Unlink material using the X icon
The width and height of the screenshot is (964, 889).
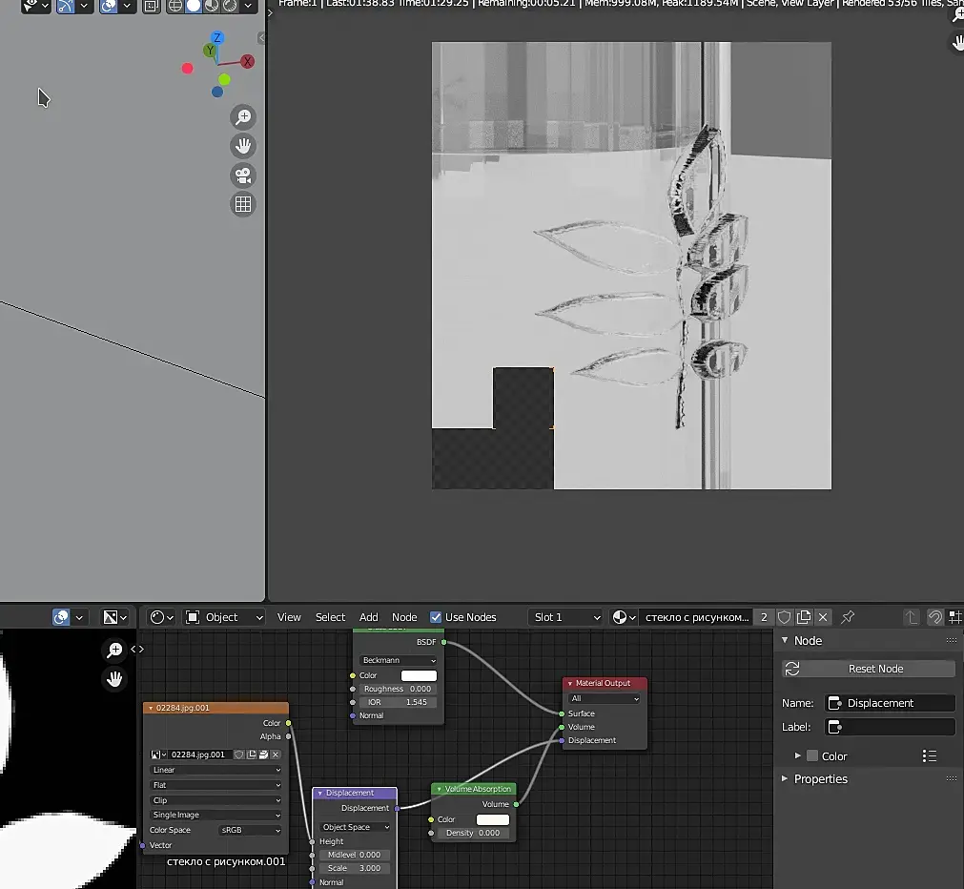[824, 617]
